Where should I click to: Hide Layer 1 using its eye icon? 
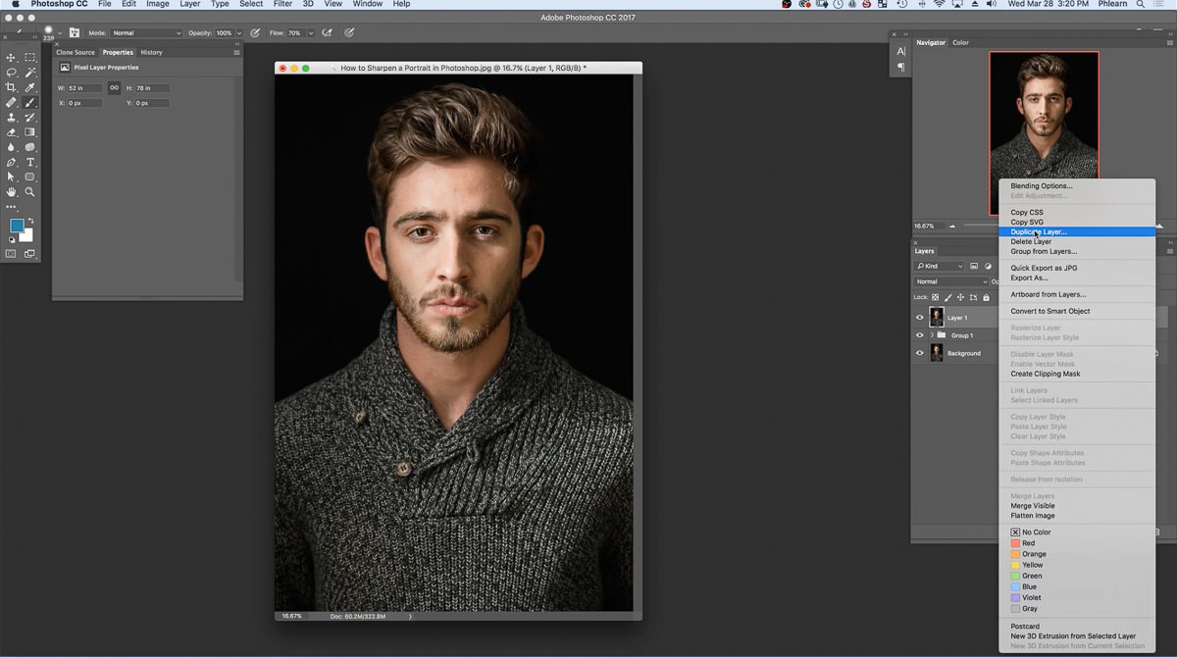pos(920,318)
